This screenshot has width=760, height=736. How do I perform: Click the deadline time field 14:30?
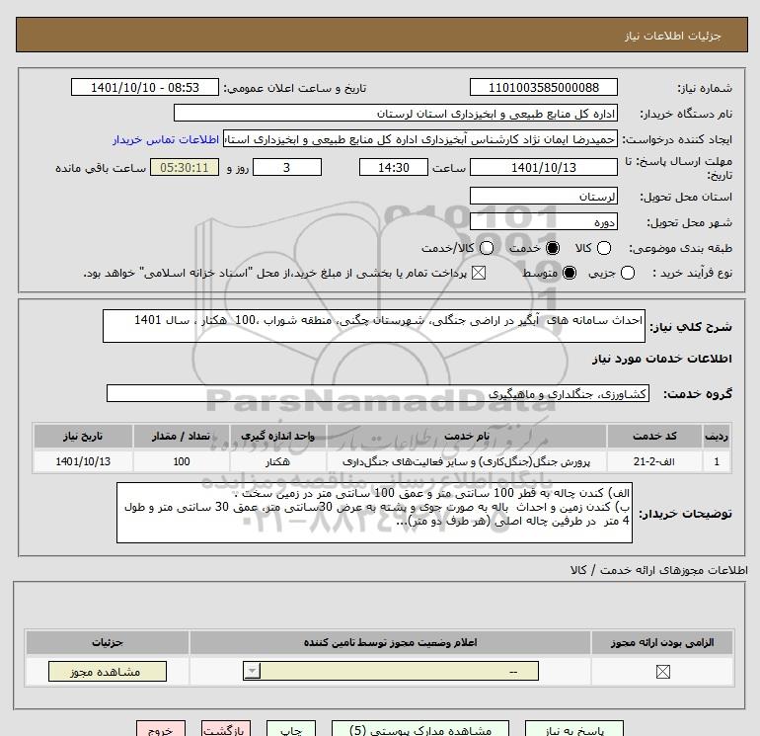click(394, 167)
